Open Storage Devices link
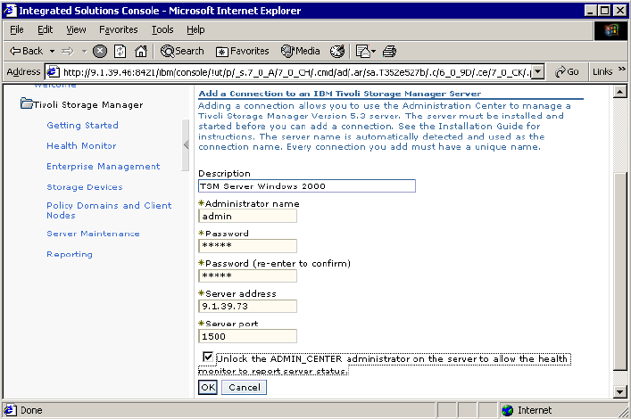 pos(85,187)
